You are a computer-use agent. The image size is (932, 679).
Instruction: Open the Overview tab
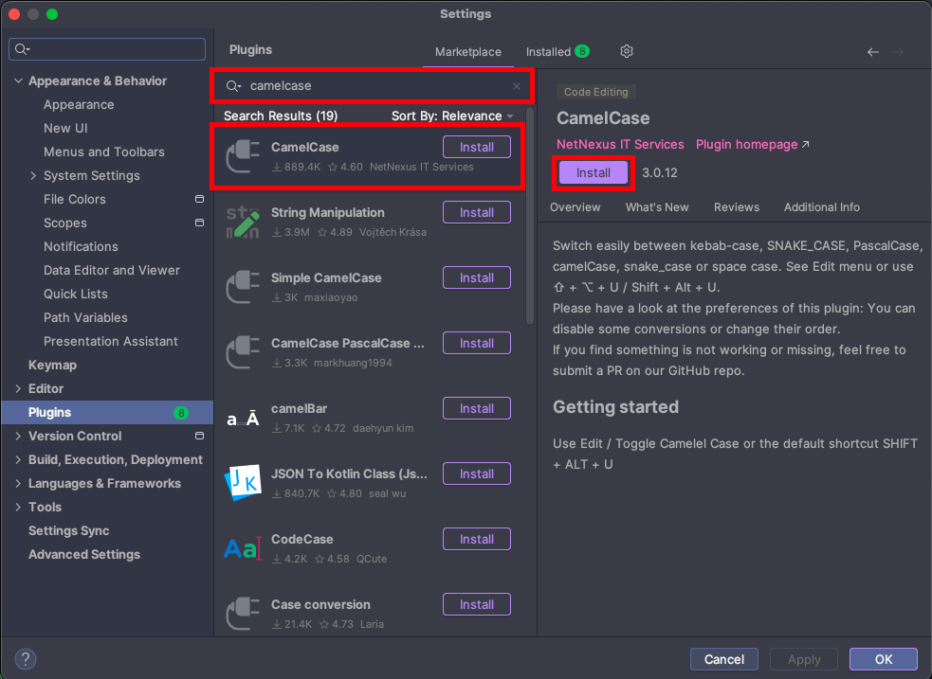point(575,207)
